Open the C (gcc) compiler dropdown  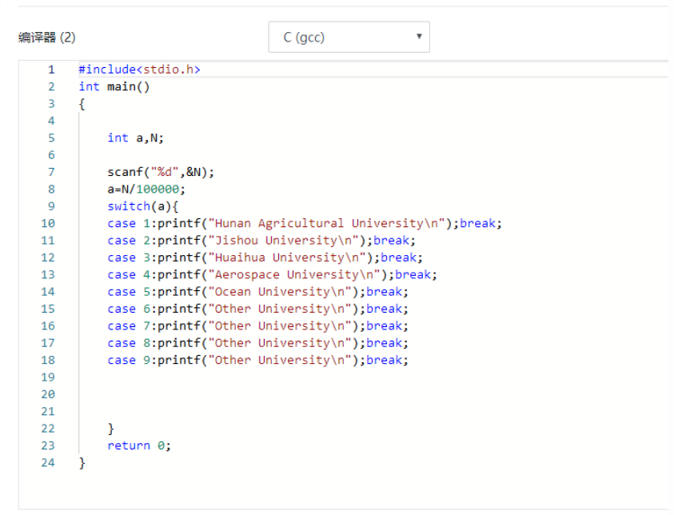[x=349, y=37]
